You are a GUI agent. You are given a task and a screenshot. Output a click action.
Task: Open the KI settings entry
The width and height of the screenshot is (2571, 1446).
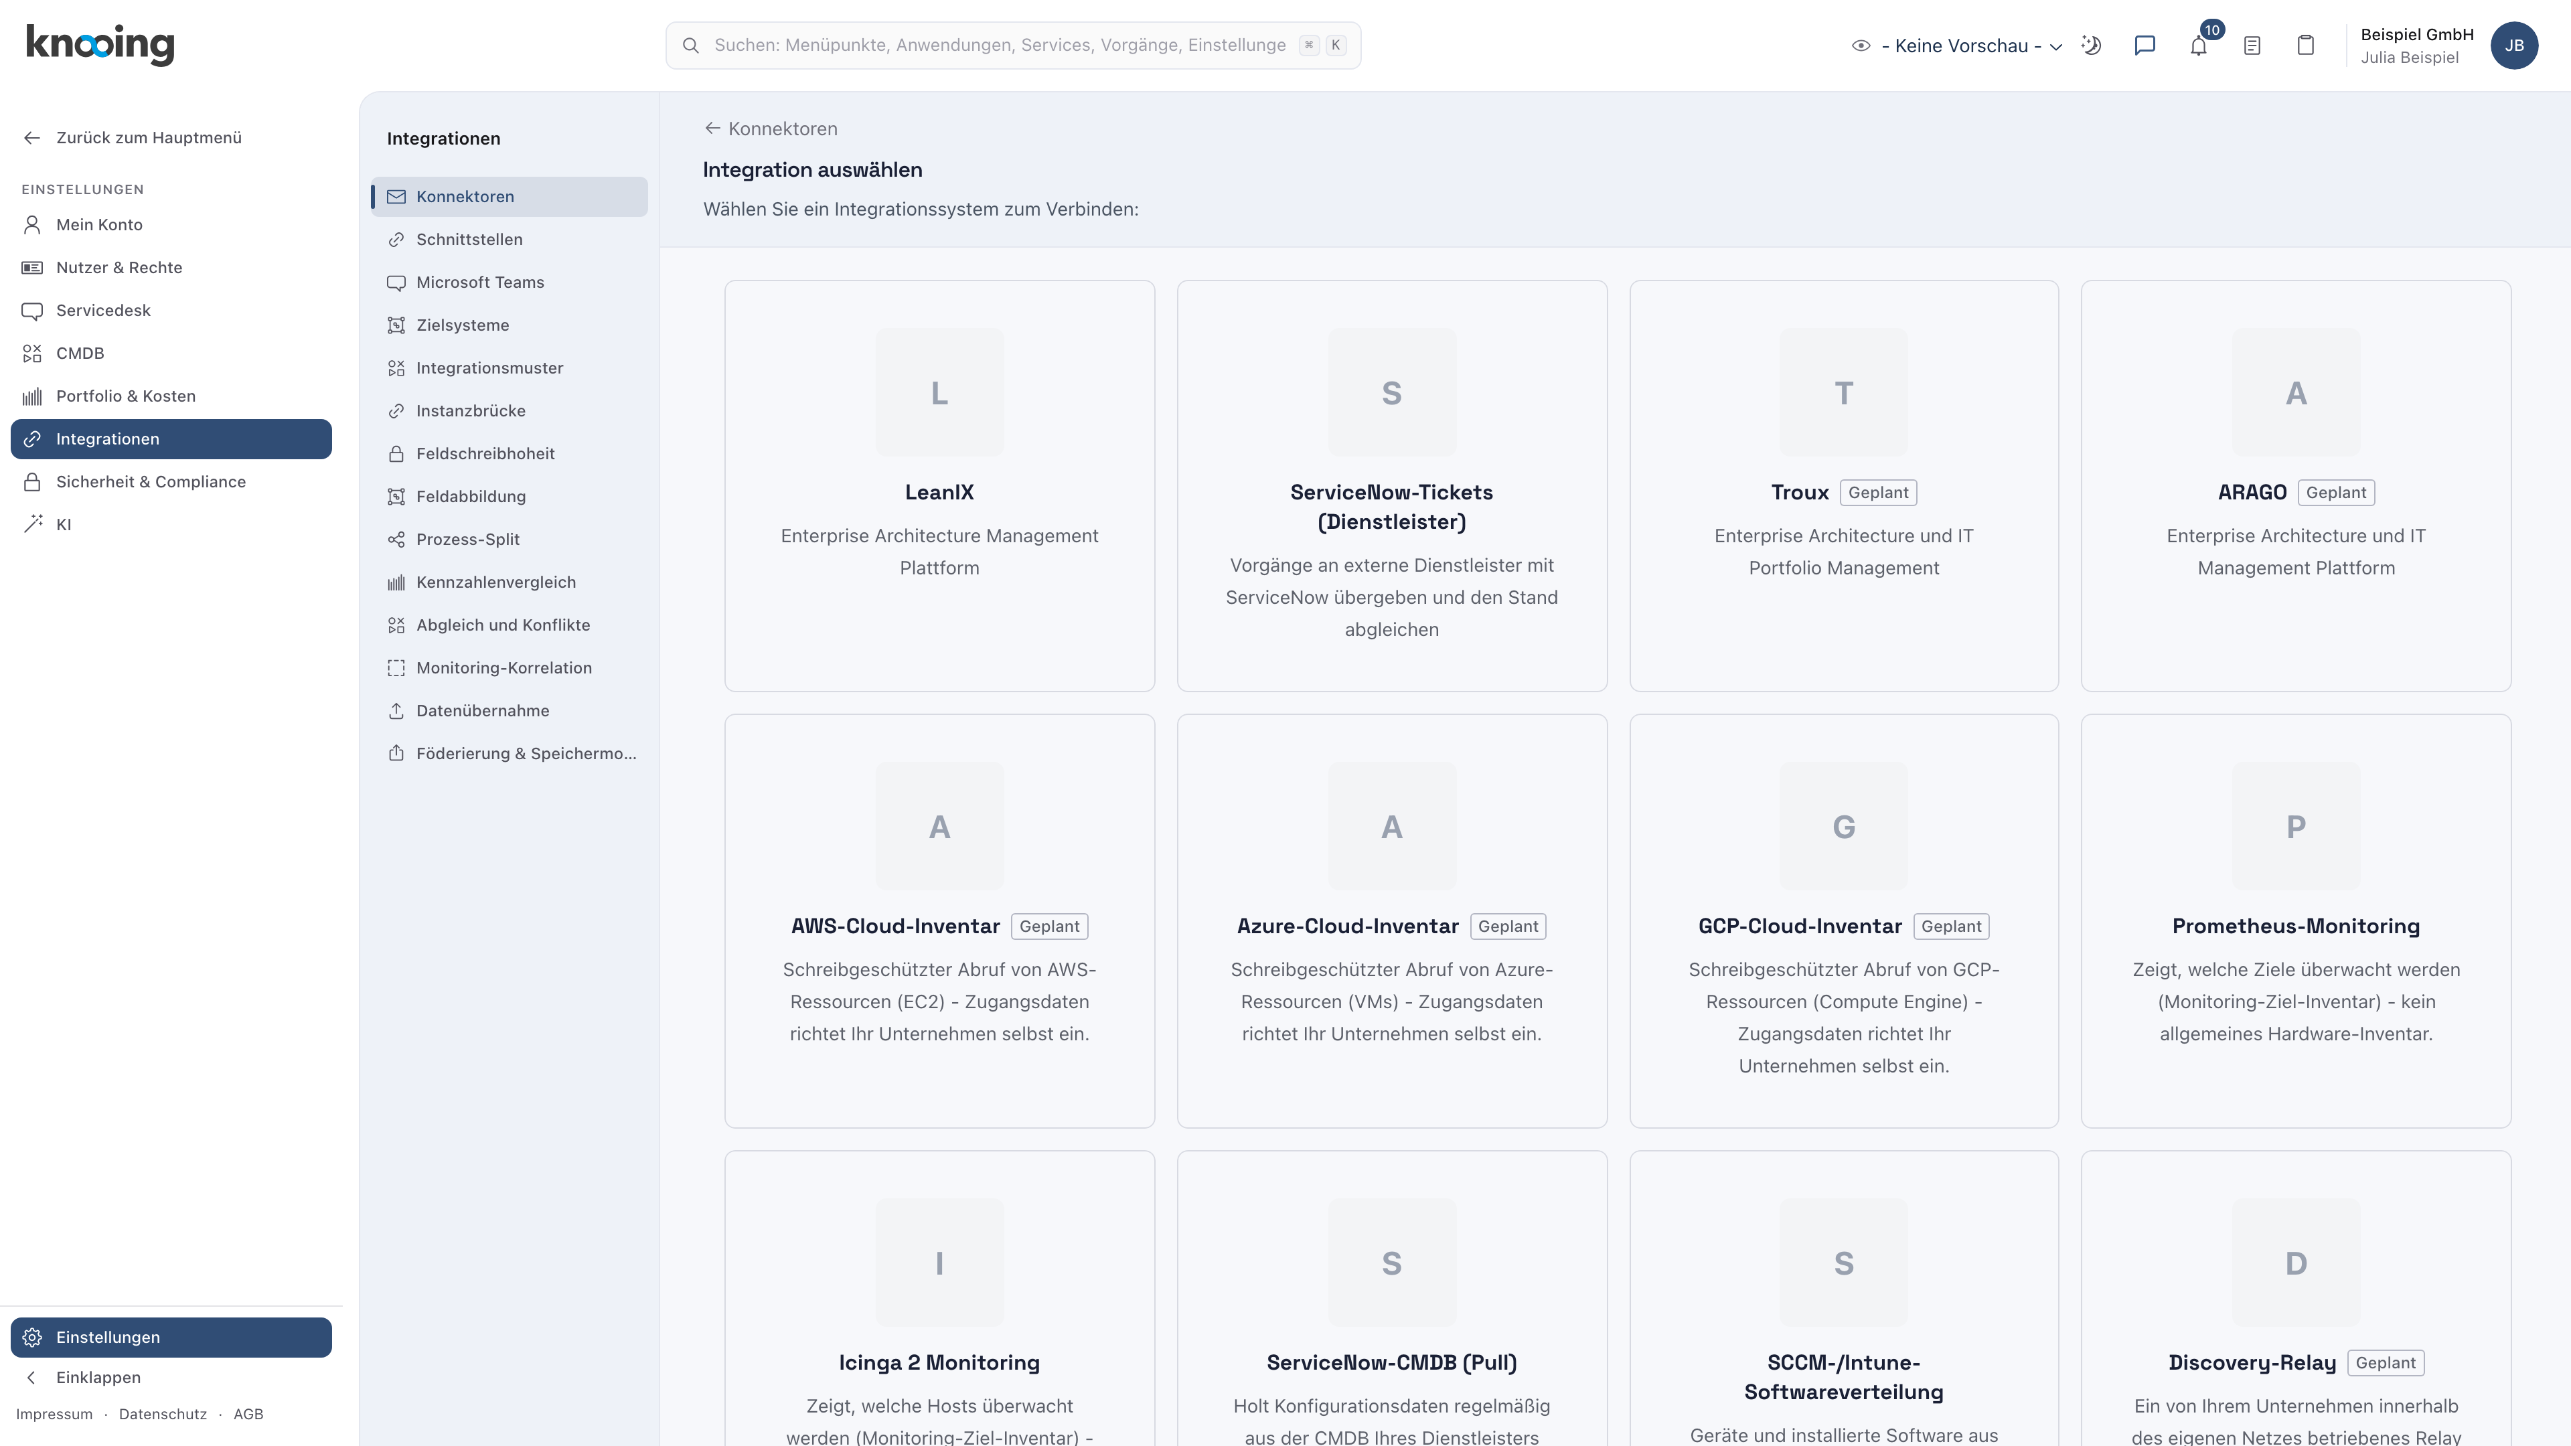point(171,525)
